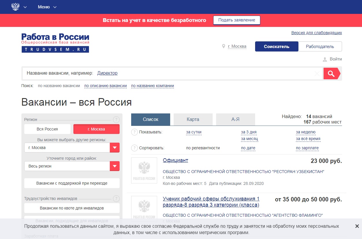Image resolution: width=362 pixels, height=239 pixels.
Task: Switch to the А-Я tab
Action: pos(235,119)
